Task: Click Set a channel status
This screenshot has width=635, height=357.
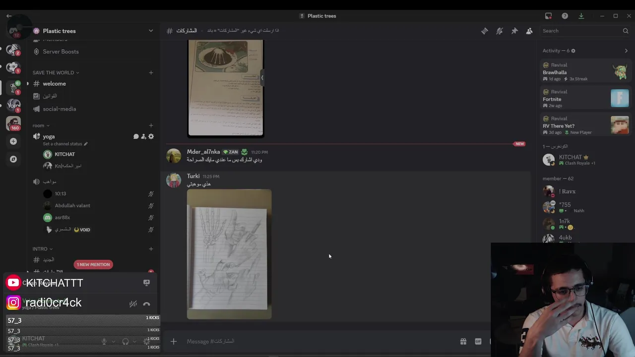Action: pyautogui.click(x=63, y=144)
